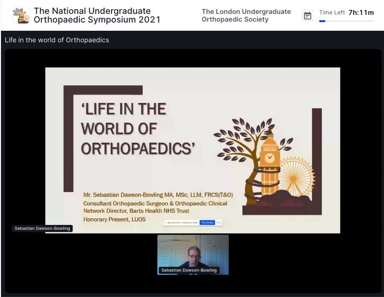384x297 pixels.
Task: Click the Time Left label
Action: tap(332, 12)
